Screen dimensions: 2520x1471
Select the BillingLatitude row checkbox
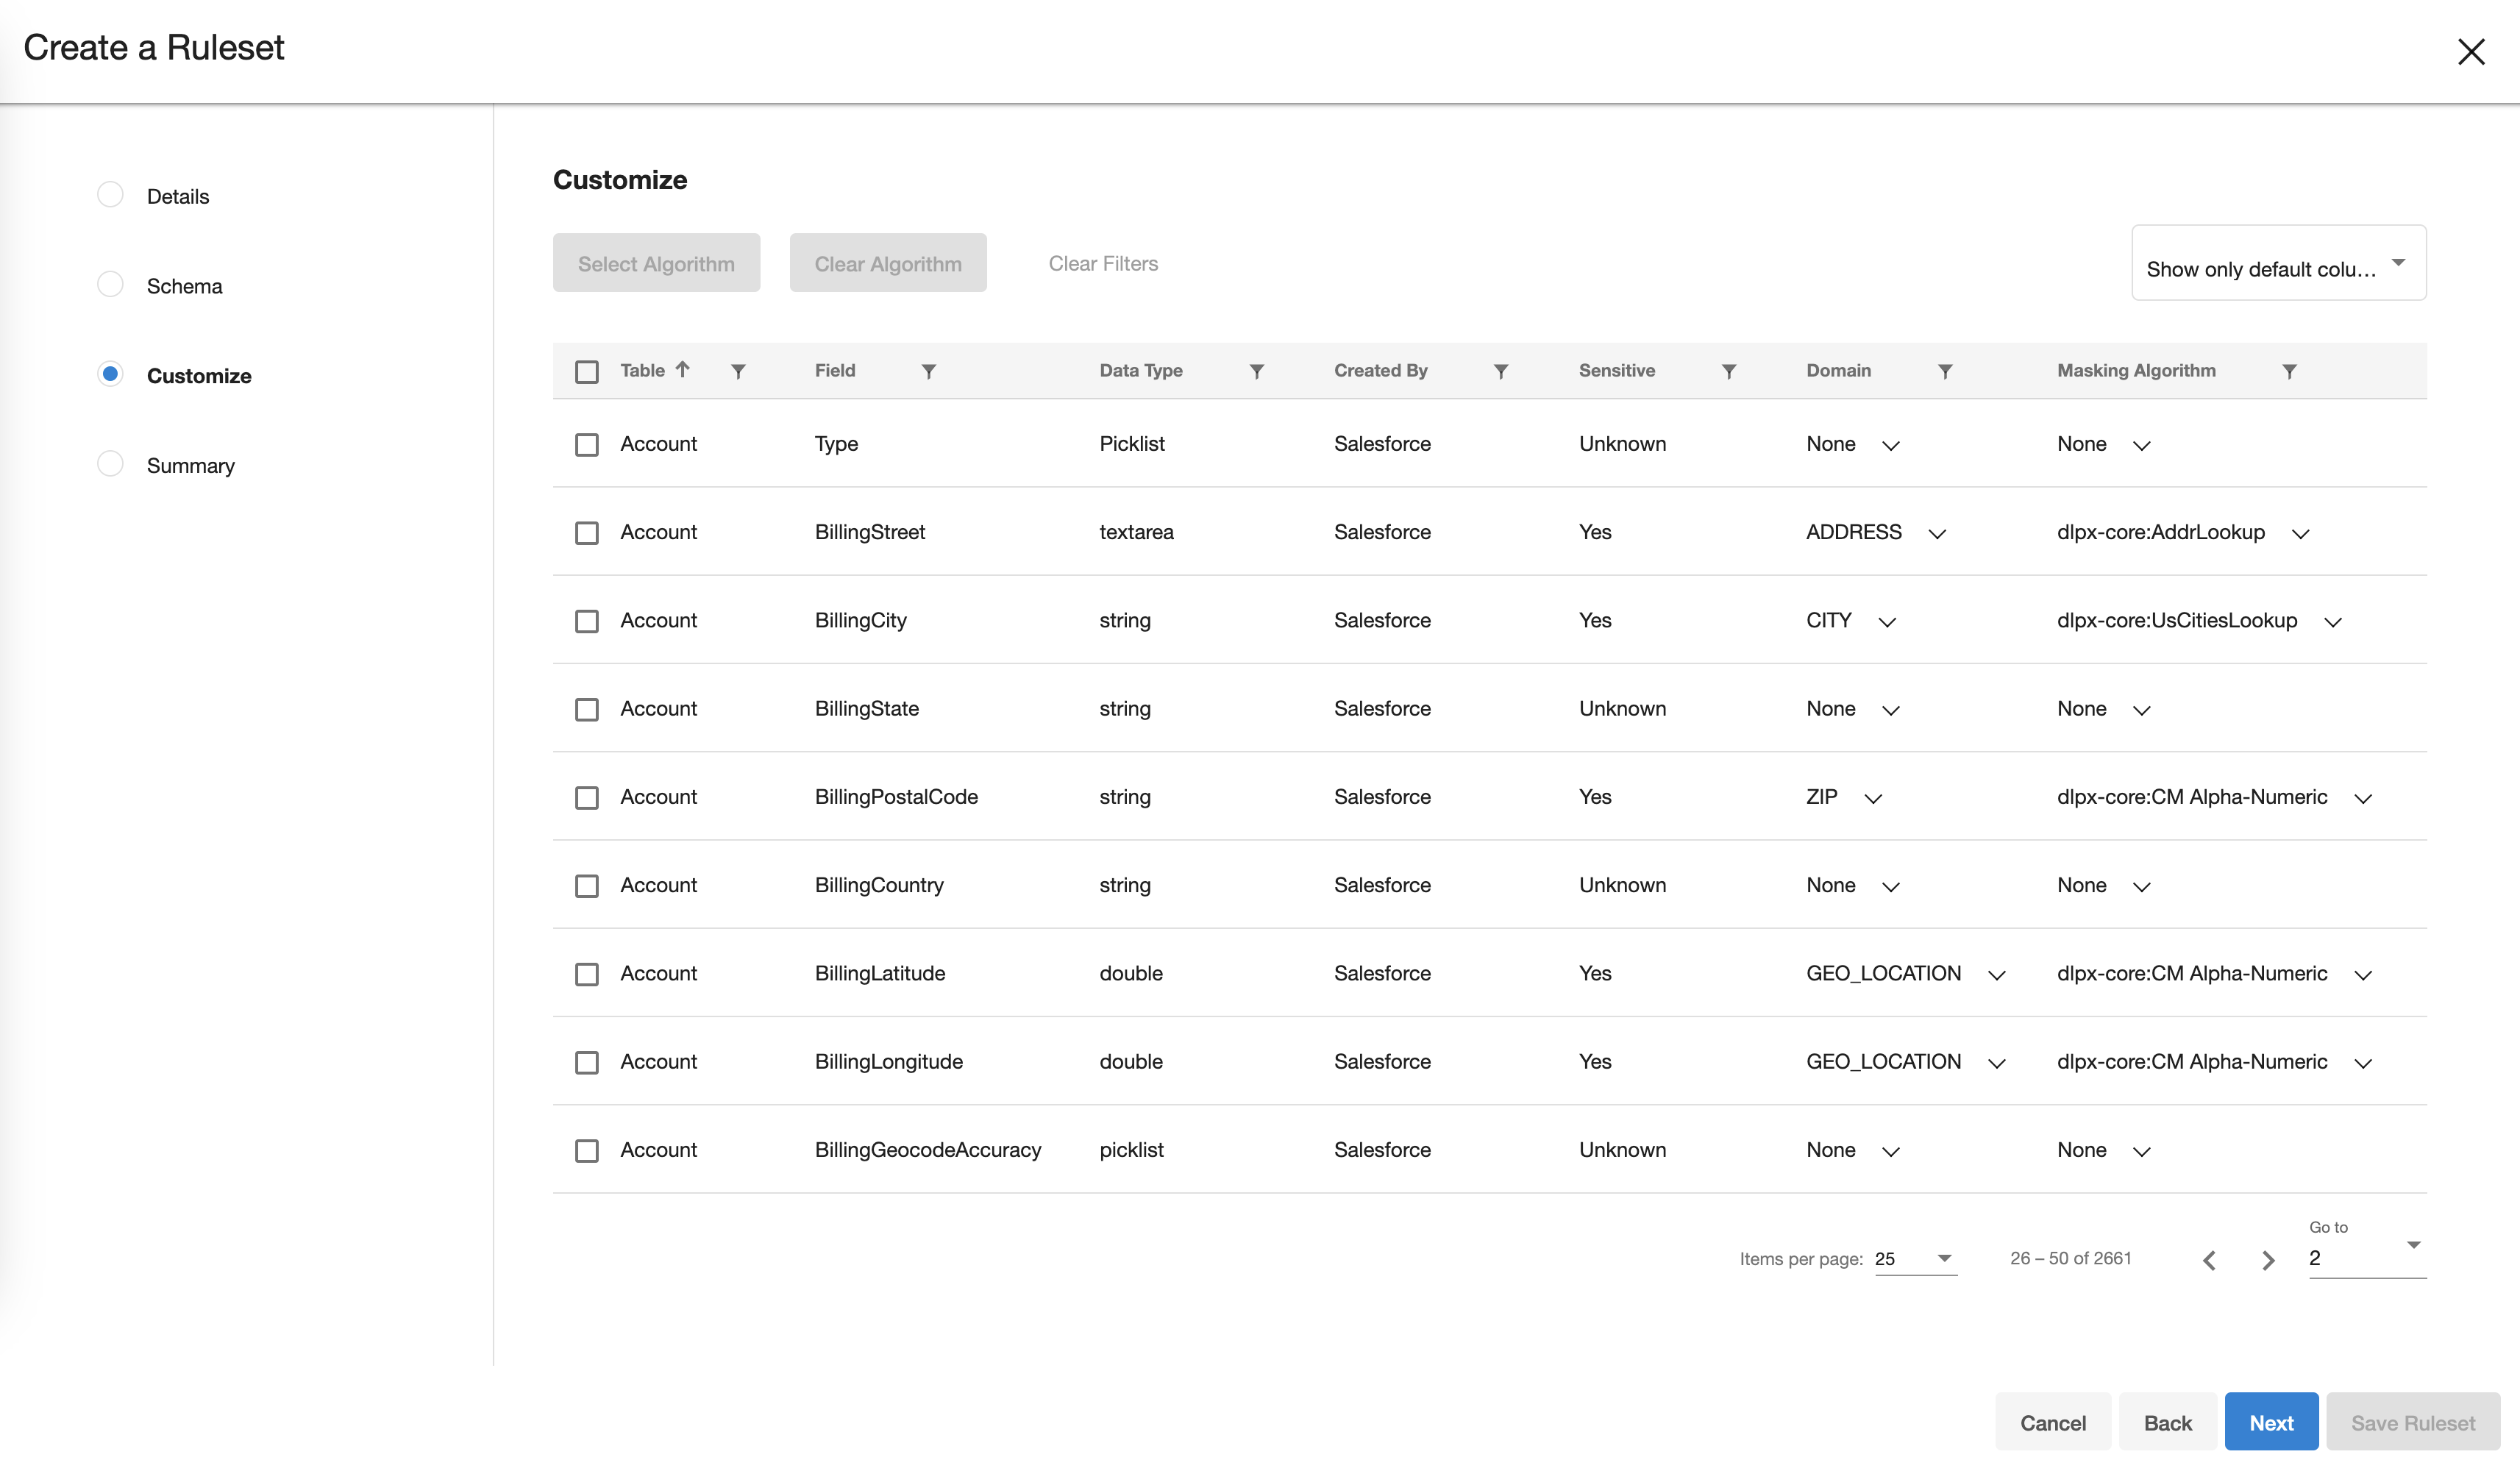(x=587, y=974)
